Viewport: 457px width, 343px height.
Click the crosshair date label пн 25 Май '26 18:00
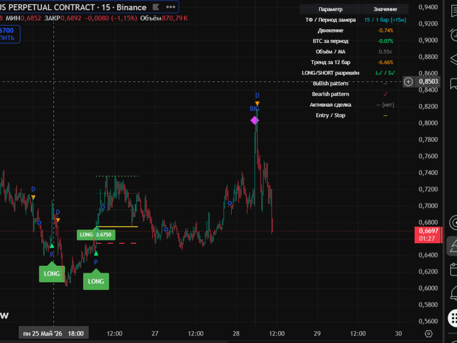click(53, 333)
